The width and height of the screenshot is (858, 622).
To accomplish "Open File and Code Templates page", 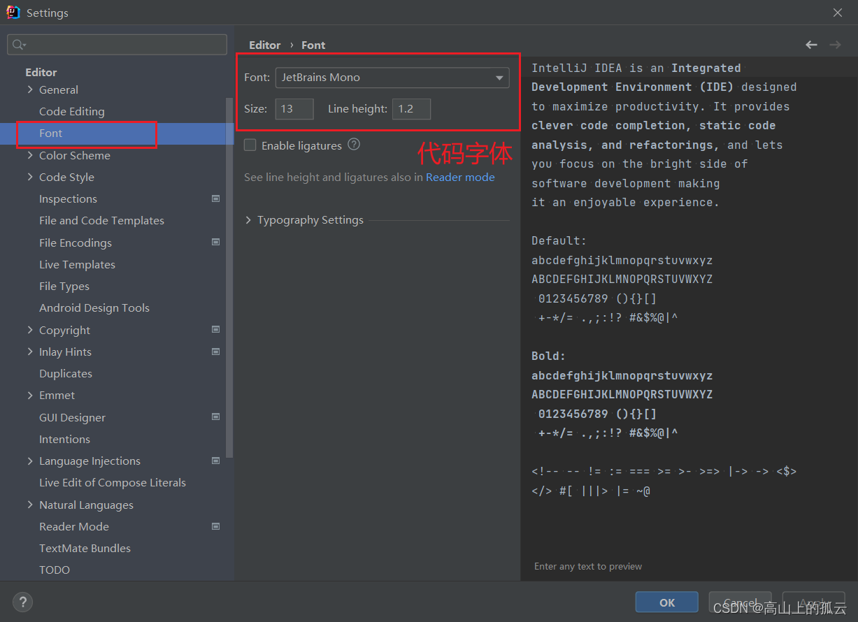I will [101, 220].
